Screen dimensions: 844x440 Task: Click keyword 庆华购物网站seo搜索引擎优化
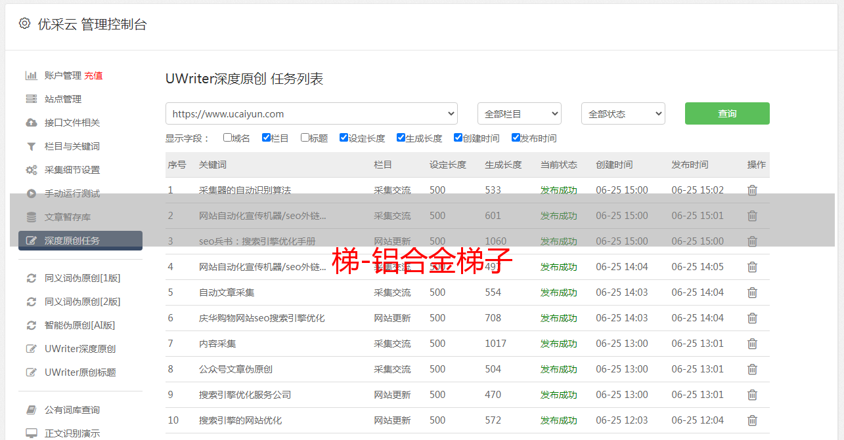[x=262, y=318]
